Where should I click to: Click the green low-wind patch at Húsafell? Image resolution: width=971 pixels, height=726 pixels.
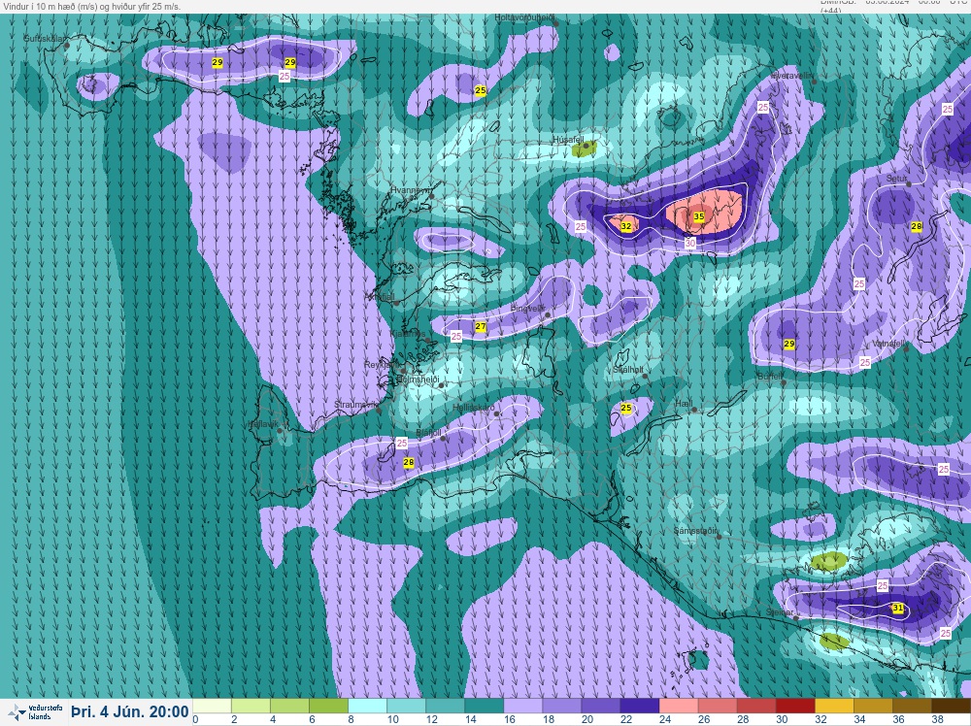coord(584,148)
